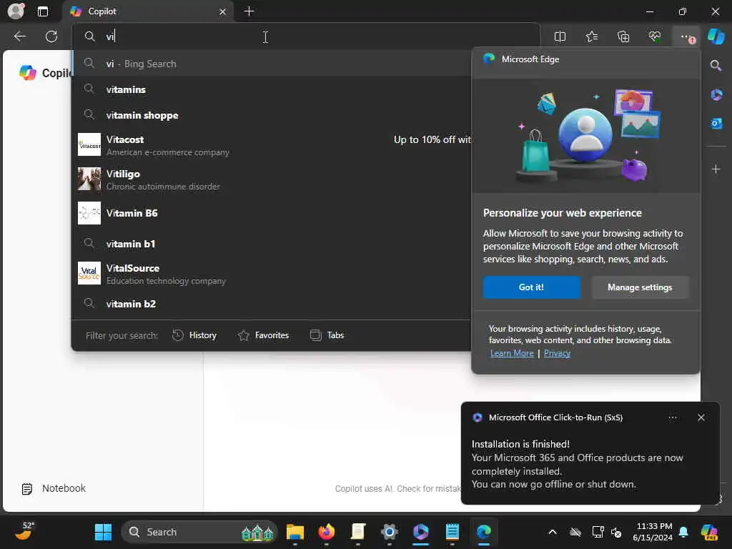
Task: Click the VitalSource logo thumbnail
Action: point(89,274)
